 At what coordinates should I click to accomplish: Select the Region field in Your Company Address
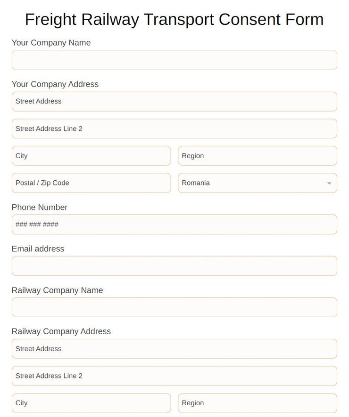pyautogui.click(x=258, y=156)
